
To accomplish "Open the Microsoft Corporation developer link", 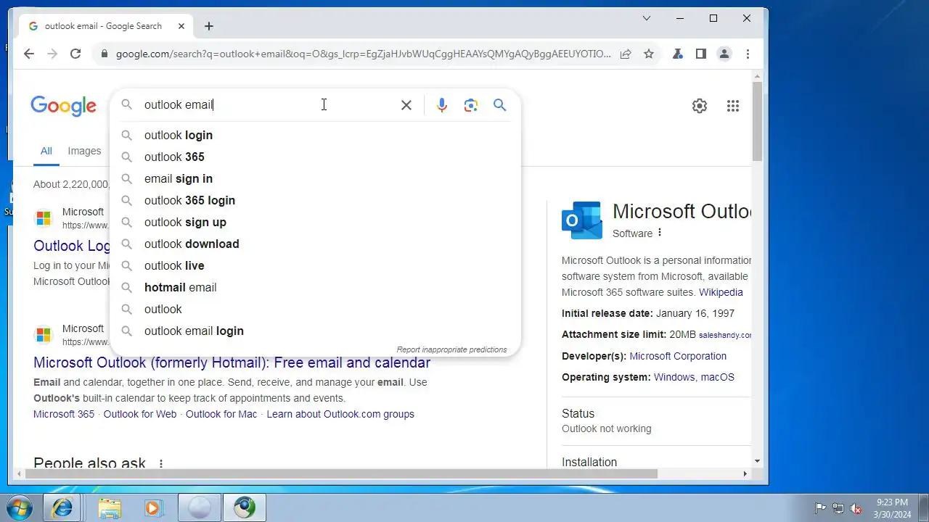I will click(678, 356).
